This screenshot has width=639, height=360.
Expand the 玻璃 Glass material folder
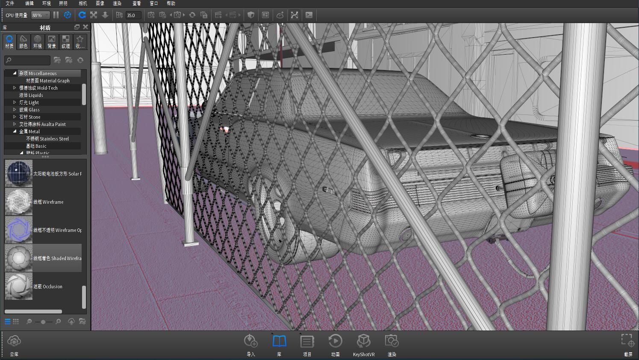pos(15,110)
